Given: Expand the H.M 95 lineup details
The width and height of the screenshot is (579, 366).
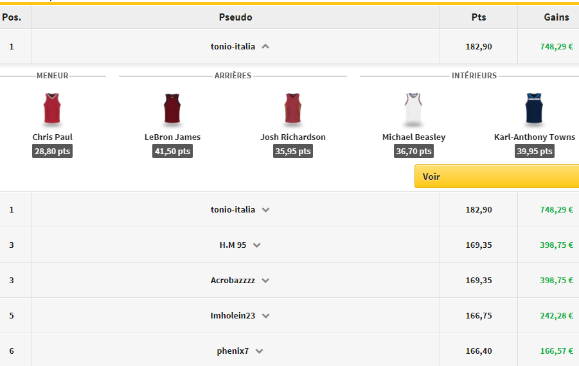Looking at the screenshot, I should pyautogui.click(x=257, y=245).
